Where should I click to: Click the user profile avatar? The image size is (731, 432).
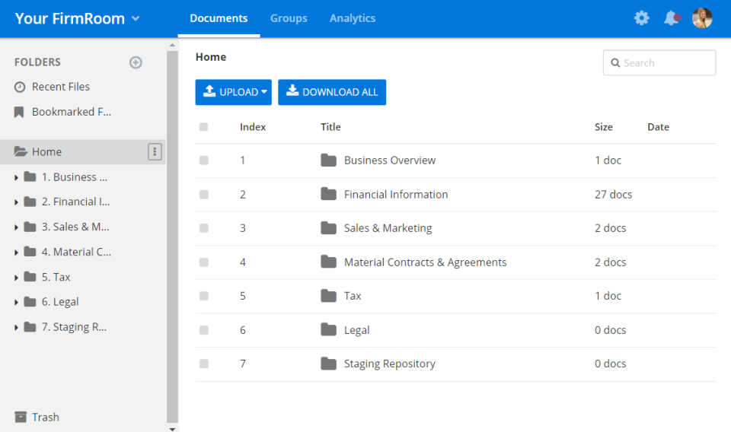pyautogui.click(x=702, y=18)
